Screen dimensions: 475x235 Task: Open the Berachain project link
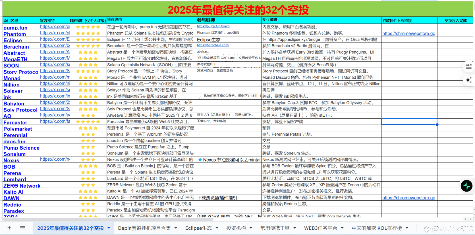pos(16,47)
